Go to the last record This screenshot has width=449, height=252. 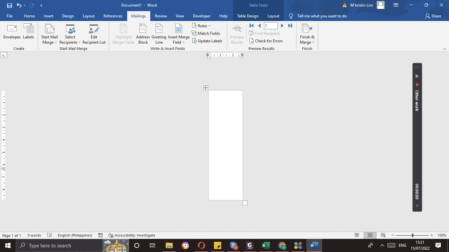290,26
